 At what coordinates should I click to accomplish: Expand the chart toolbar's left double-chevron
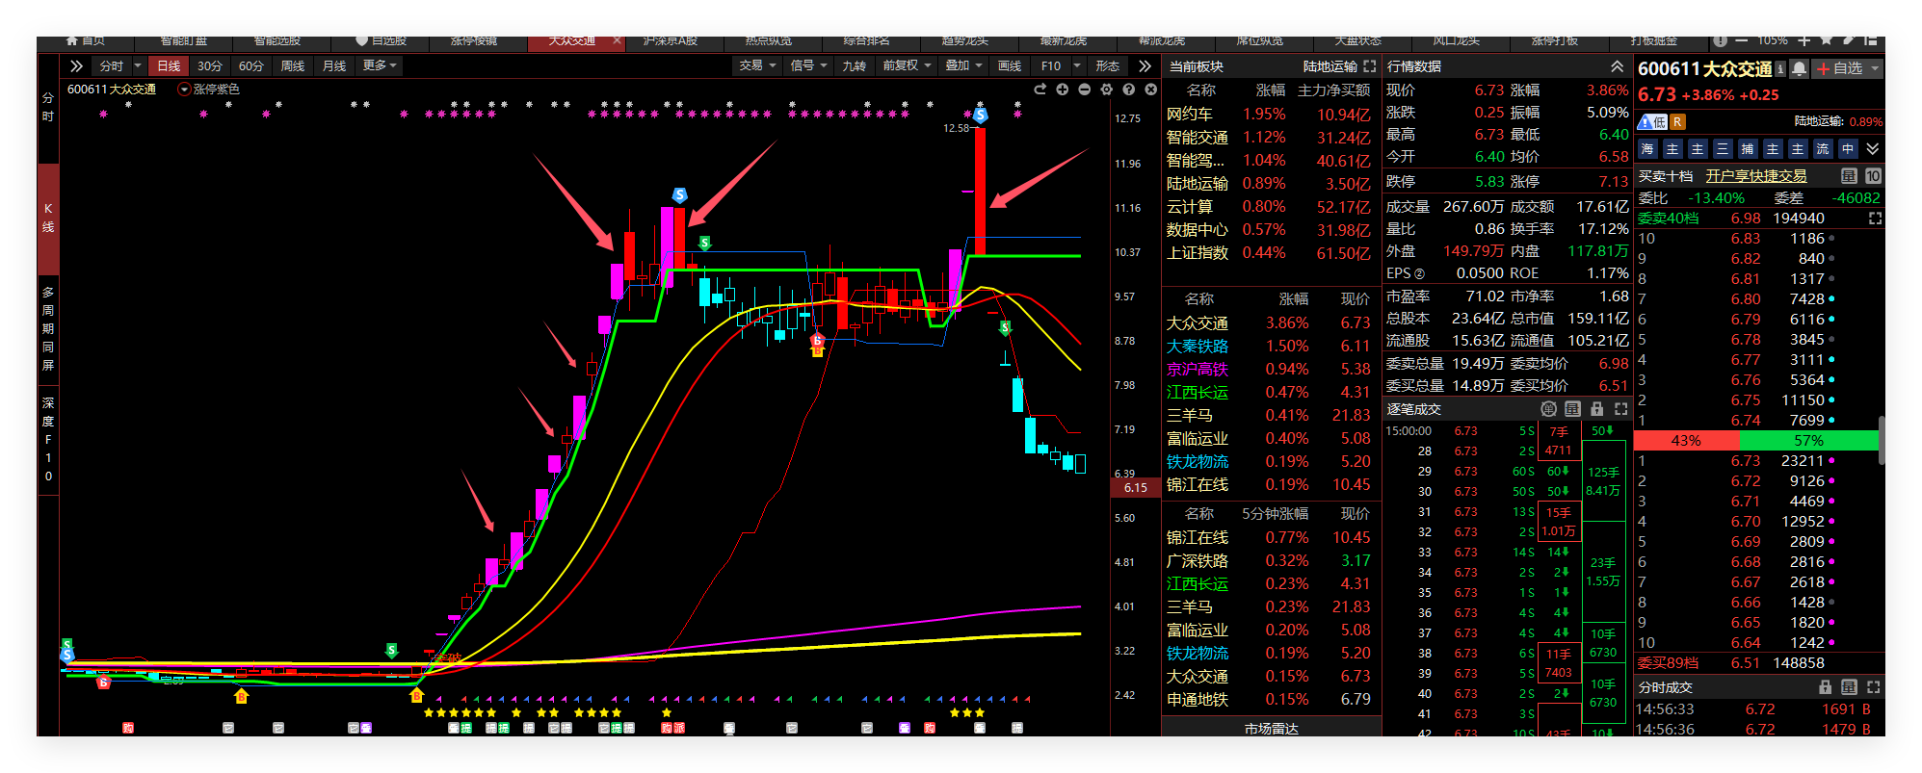coord(76,65)
